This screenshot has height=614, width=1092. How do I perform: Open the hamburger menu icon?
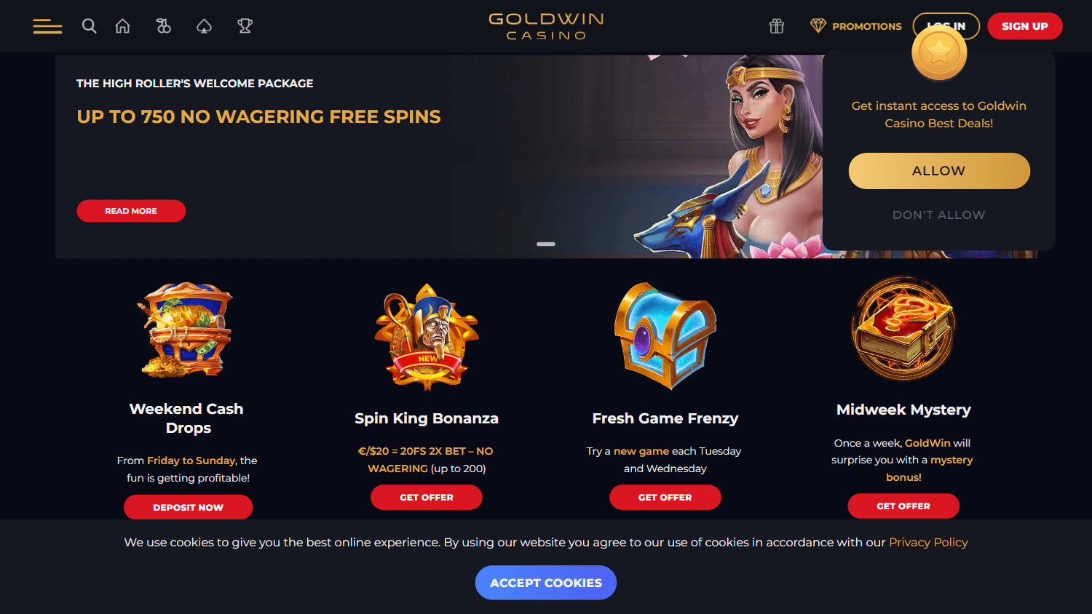click(x=47, y=26)
